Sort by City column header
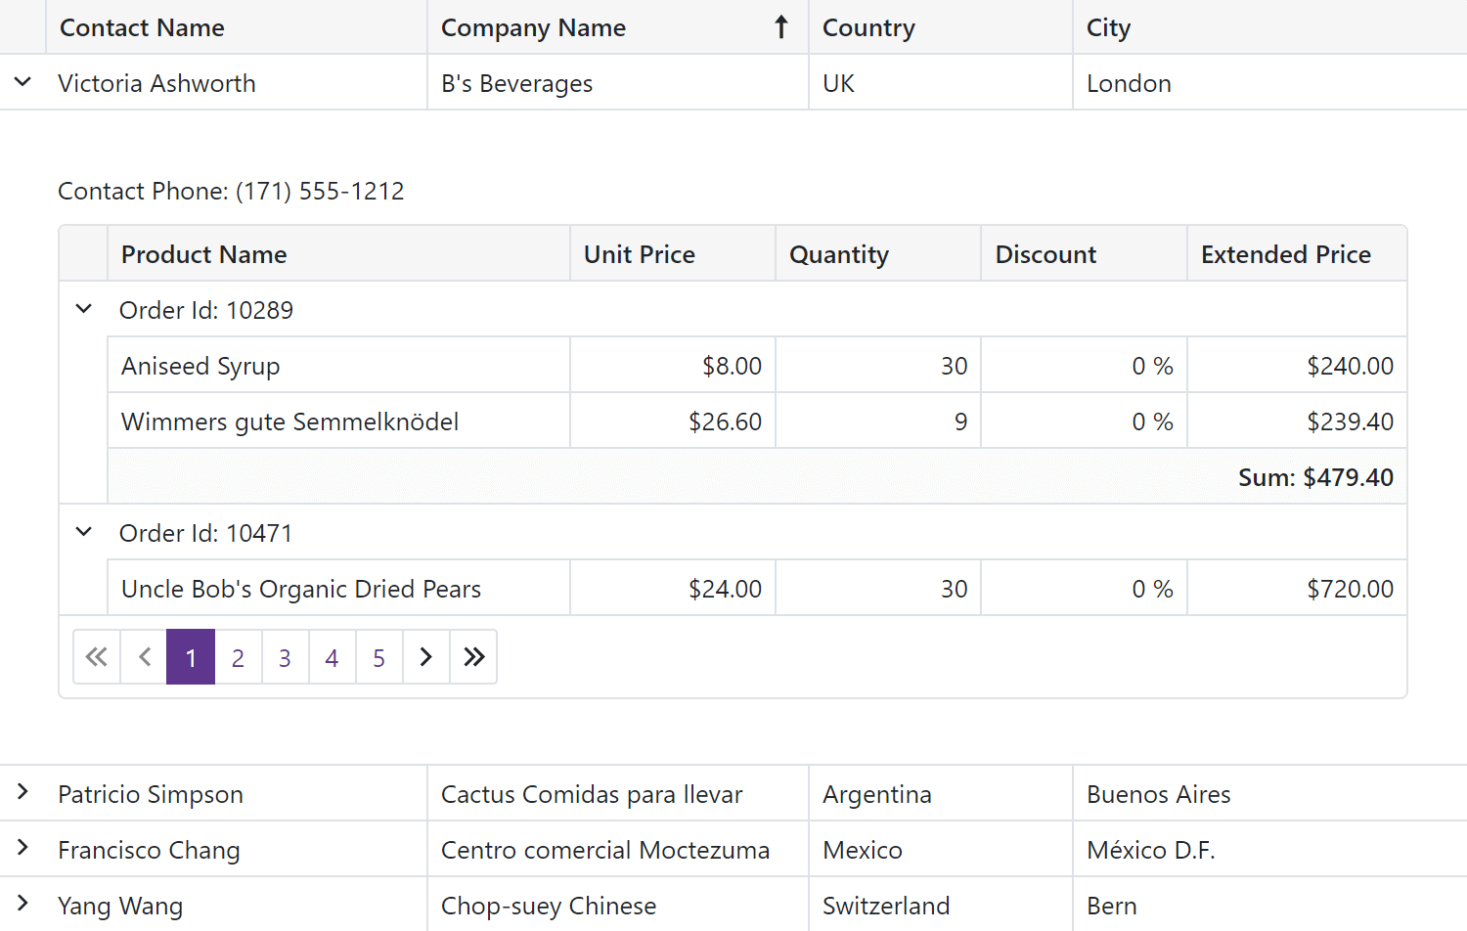Image resolution: width=1467 pixels, height=931 pixels. coord(1108,27)
